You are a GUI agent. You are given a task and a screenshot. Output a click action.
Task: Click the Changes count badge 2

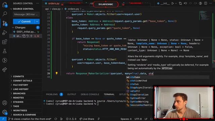(38, 28)
